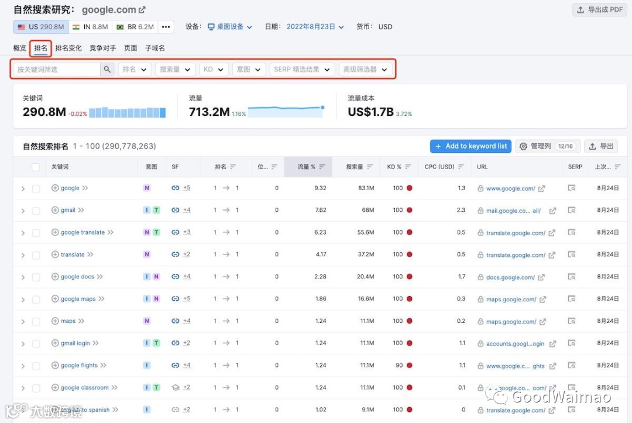
Task: Click N intent badge in google row
Action: pyautogui.click(x=147, y=188)
